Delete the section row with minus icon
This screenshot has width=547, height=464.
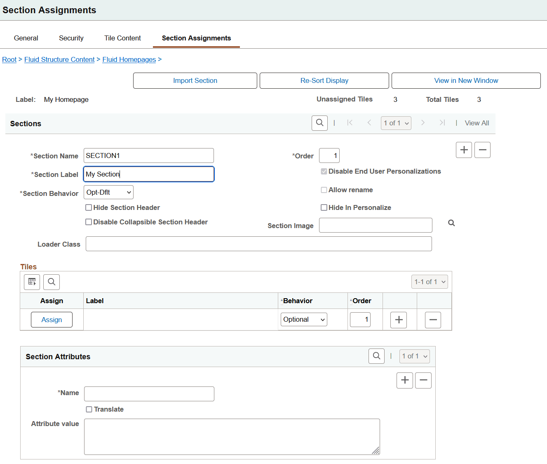(x=482, y=150)
